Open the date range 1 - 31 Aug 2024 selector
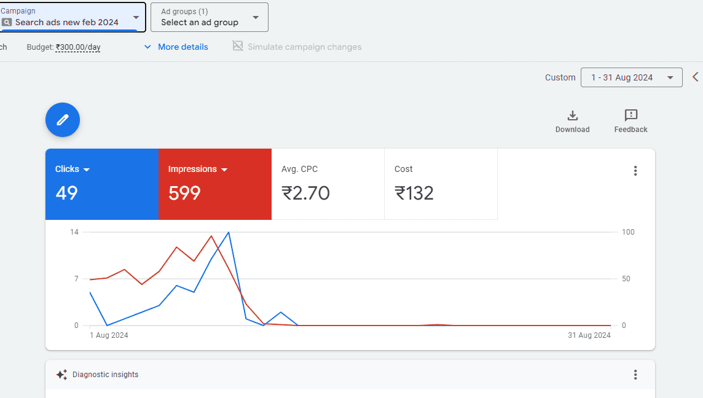The height and width of the screenshot is (398, 703). 631,77
